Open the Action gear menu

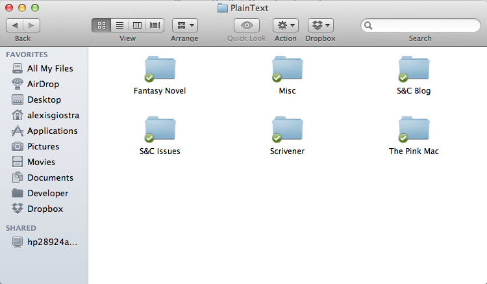pyautogui.click(x=286, y=25)
